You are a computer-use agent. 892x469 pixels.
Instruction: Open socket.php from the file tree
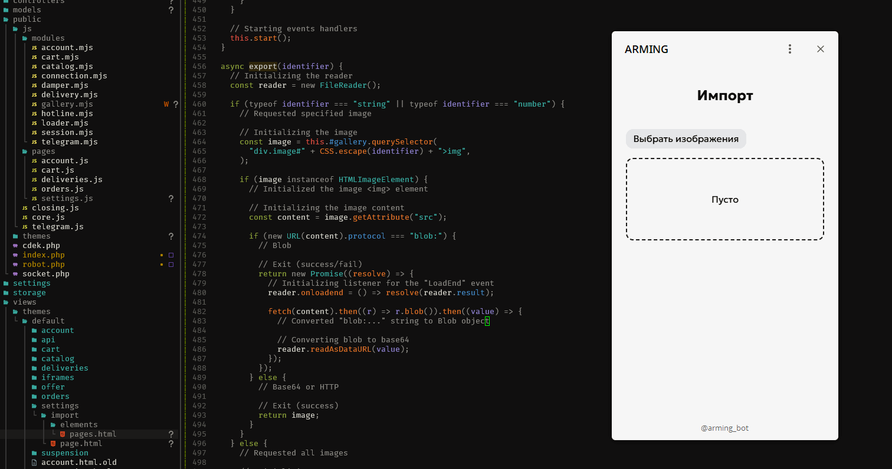point(45,274)
